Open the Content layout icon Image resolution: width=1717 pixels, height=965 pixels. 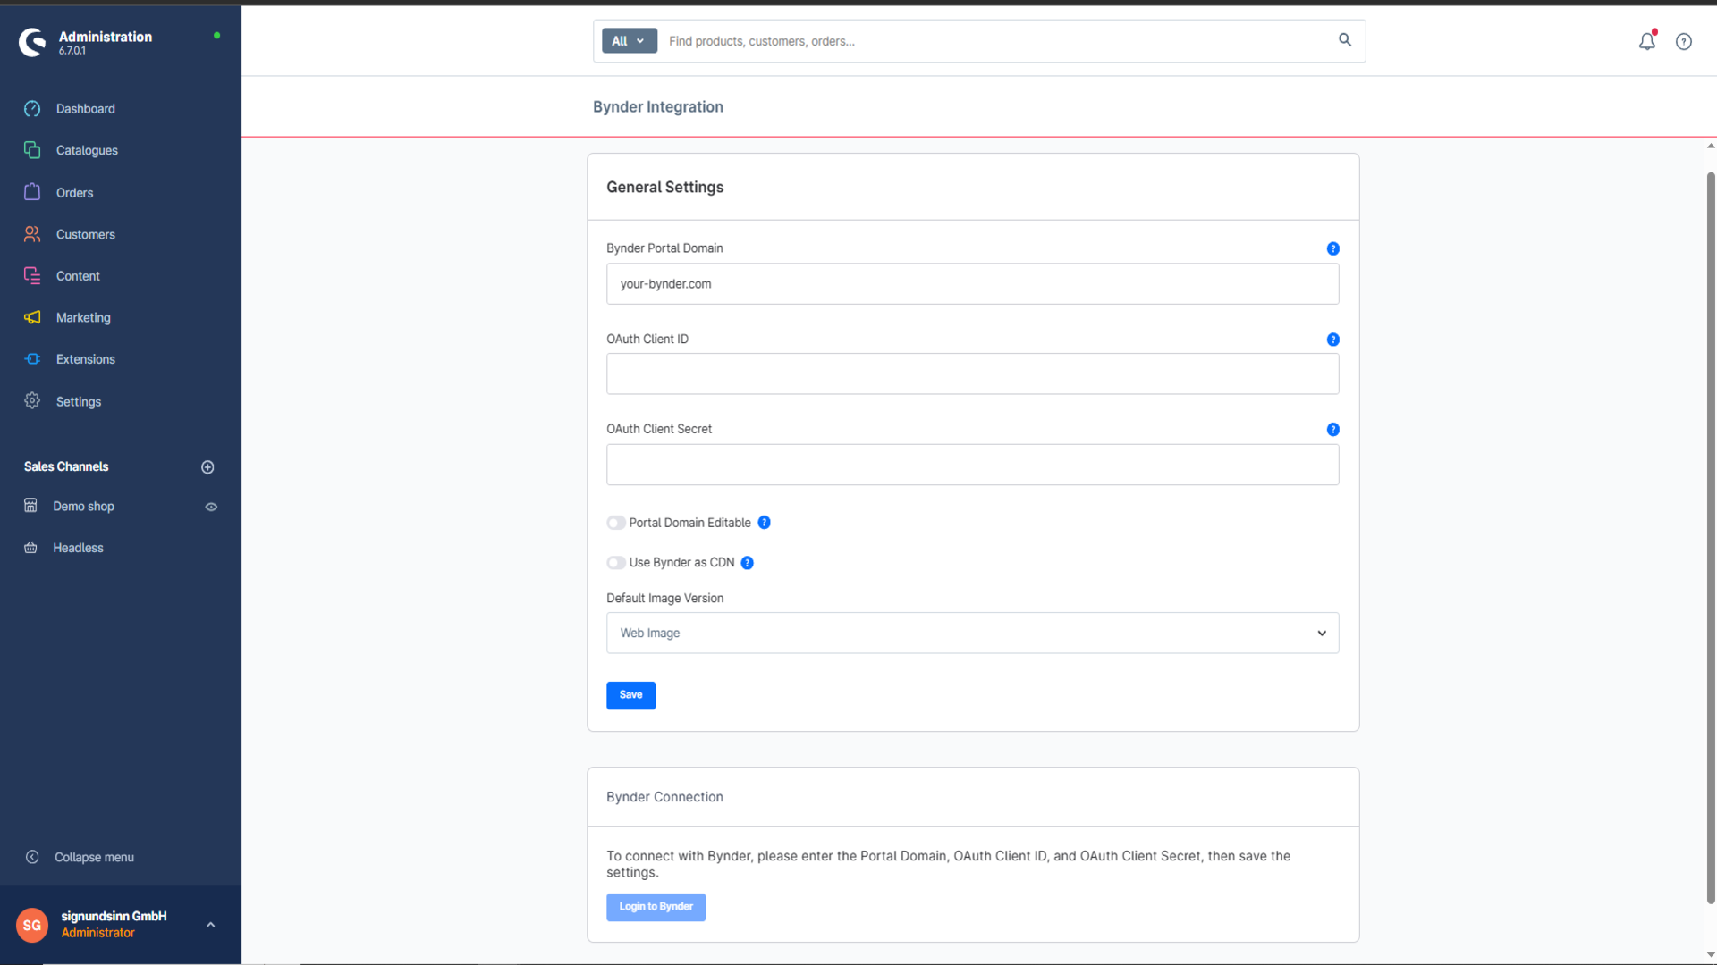click(x=32, y=276)
